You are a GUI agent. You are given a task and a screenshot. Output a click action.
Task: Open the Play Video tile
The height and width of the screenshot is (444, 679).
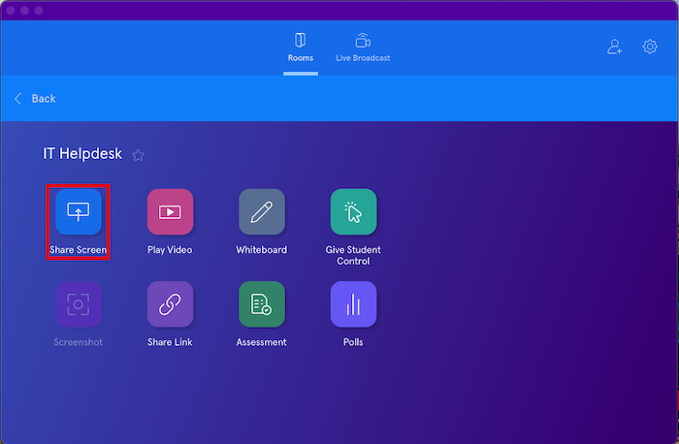tap(170, 212)
